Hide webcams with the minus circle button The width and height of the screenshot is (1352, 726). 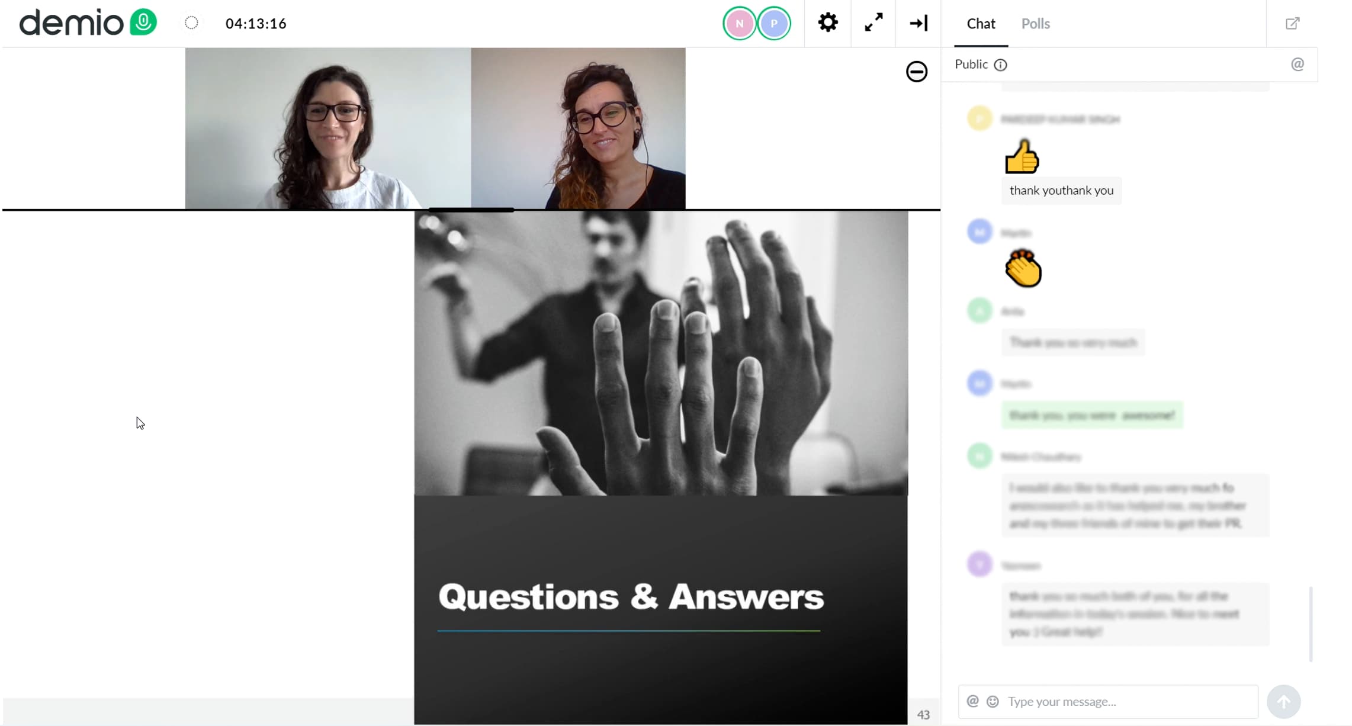point(916,72)
